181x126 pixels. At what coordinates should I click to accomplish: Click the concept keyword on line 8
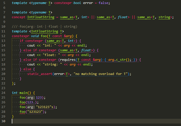click(x=19, y=17)
